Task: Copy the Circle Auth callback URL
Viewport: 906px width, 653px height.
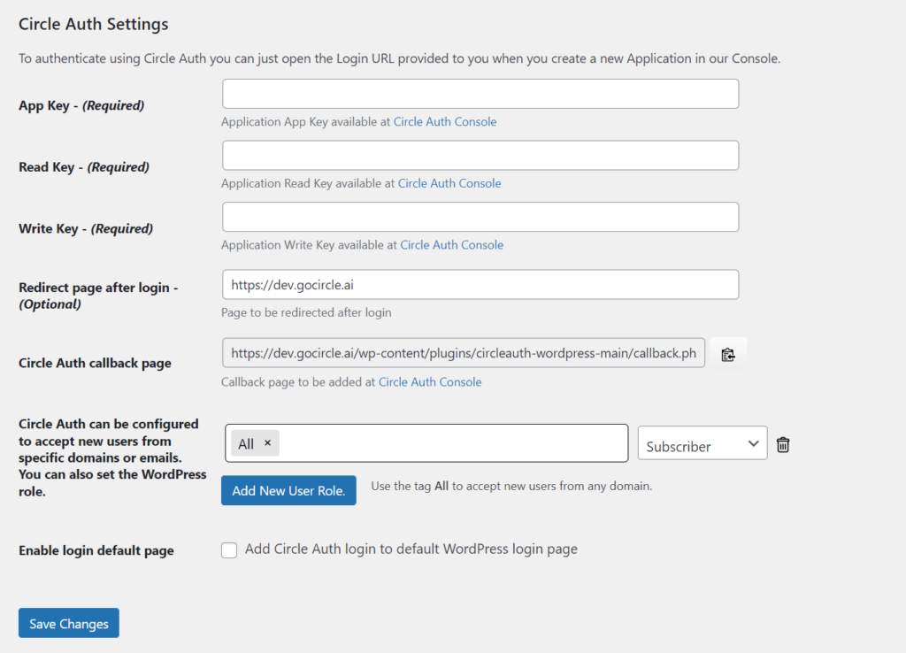Action: point(728,354)
